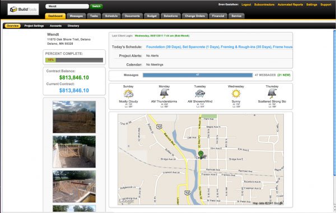Screen dimensions: 336x213
Task: Click the BuildTools logo
Action: click(x=23, y=10)
